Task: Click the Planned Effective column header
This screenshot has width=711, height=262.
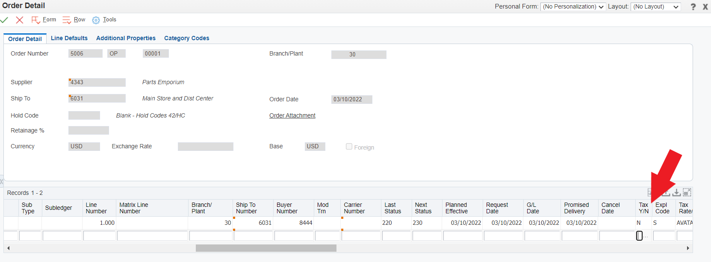Action: click(x=463, y=208)
